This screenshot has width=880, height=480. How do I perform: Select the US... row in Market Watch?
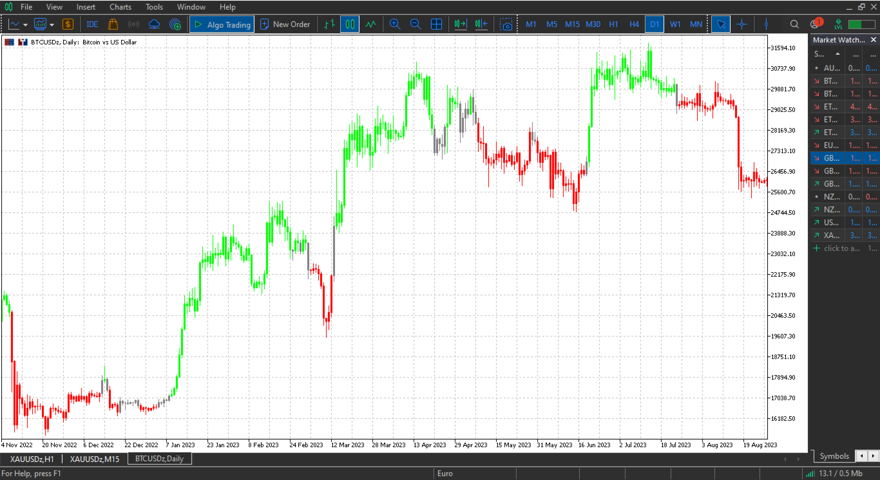coord(844,222)
